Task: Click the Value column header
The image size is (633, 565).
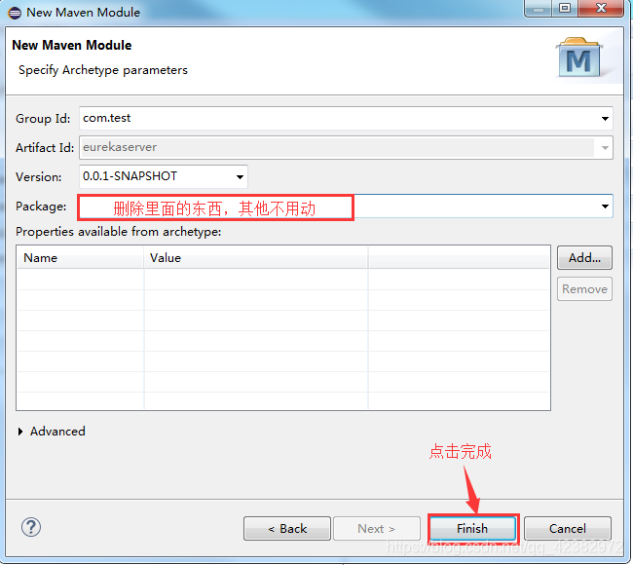Action: tap(256, 258)
